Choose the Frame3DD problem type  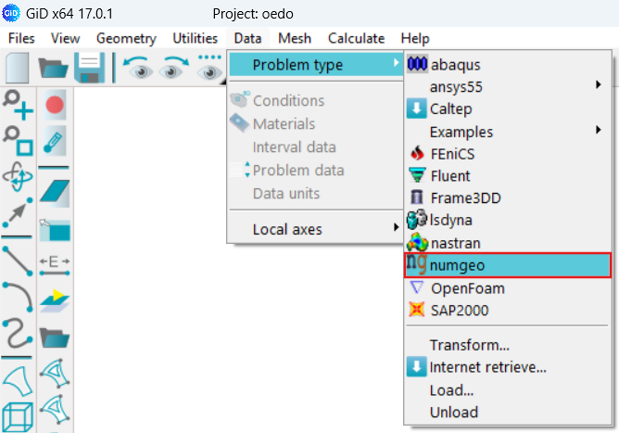click(508, 197)
